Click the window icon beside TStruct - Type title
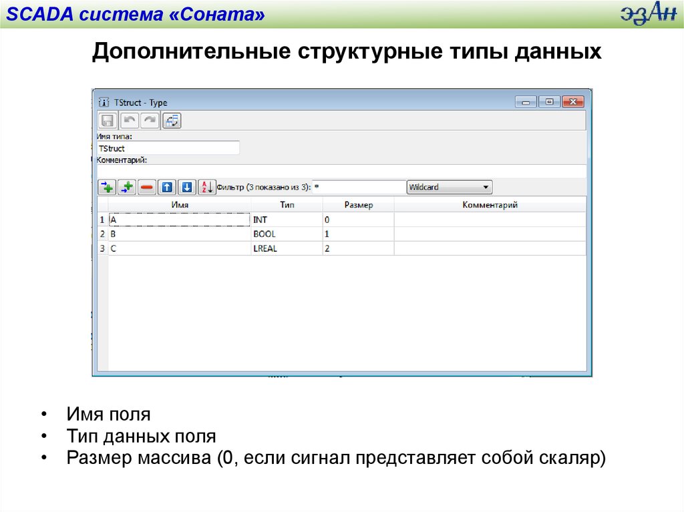Image resolution: width=684 pixels, height=512 pixels. (104, 102)
